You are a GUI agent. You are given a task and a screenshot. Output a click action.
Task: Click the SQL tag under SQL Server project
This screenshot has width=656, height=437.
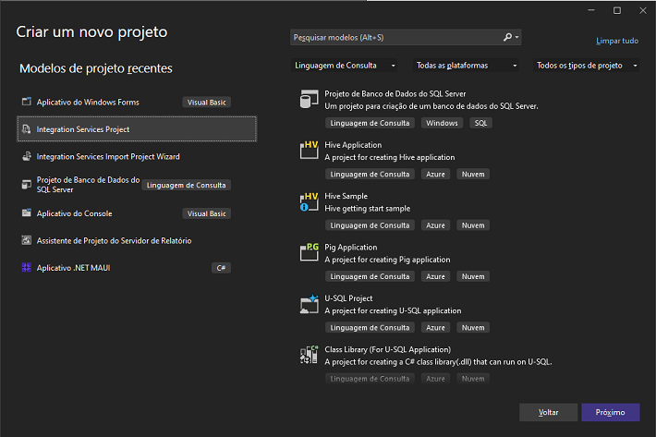[480, 123]
